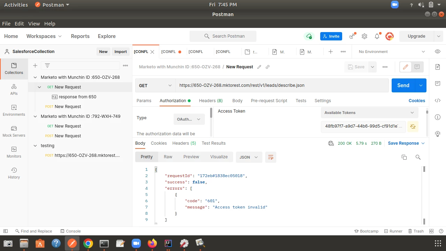446x251 pixels.
Task: Open help icon in status bar
Action: [x=441, y=231]
